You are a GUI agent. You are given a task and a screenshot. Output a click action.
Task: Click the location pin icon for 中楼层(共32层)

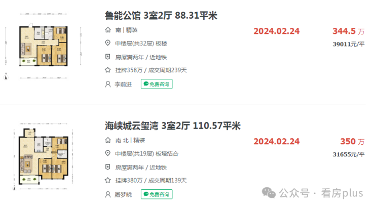pyautogui.click(x=107, y=44)
